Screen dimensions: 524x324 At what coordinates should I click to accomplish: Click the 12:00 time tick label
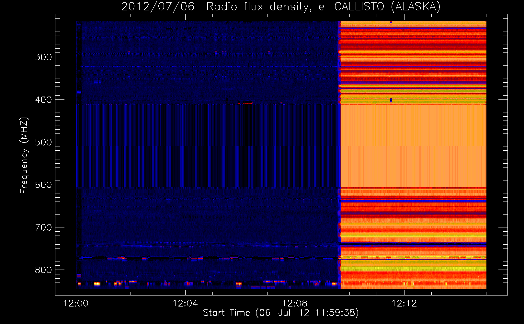(x=76, y=304)
